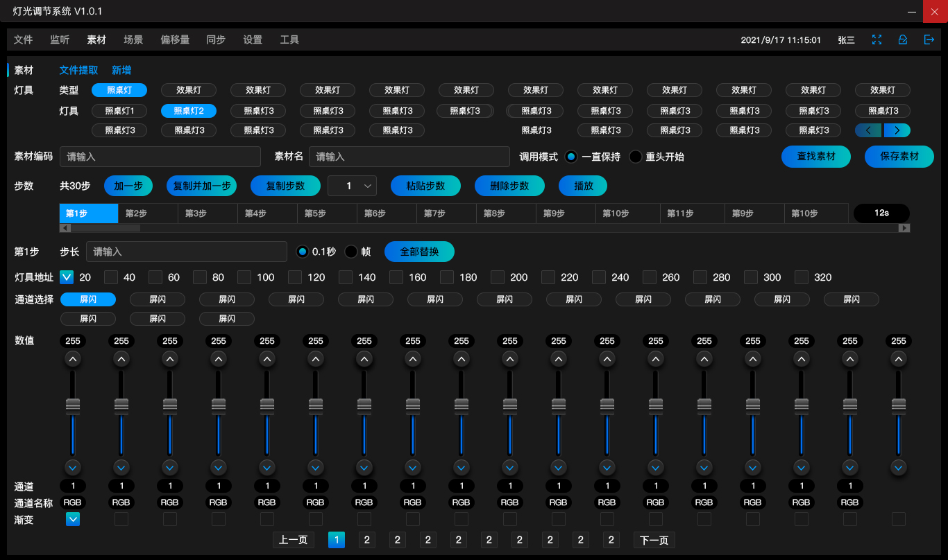The width and height of the screenshot is (948, 560).
Task: Click up arrow above the first fader
Action: tap(74, 359)
